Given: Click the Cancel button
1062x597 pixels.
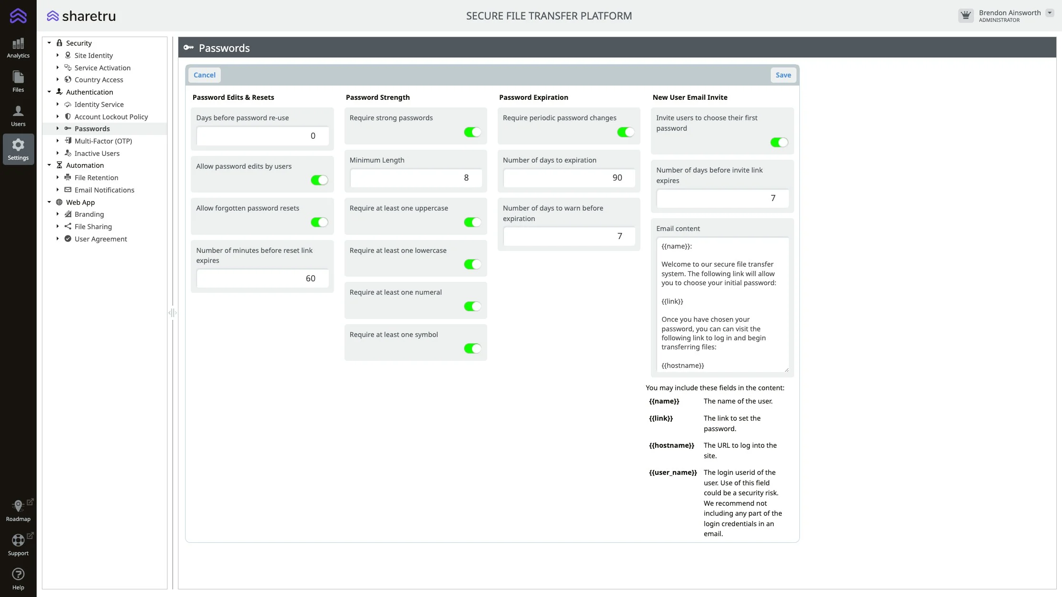Looking at the screenshot, I should click(204, 75).
